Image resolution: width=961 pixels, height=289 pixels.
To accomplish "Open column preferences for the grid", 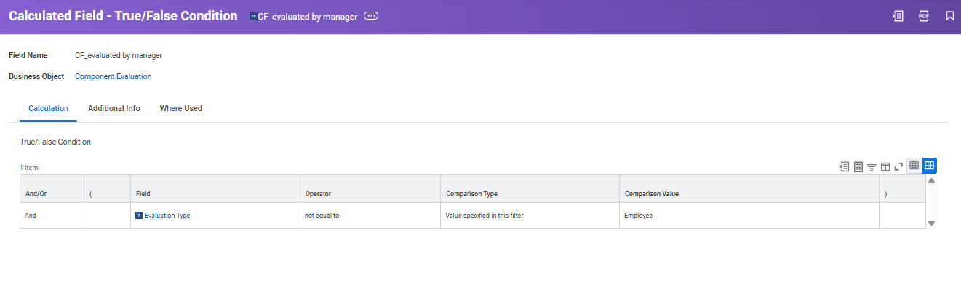I will (x=885, y=166).
